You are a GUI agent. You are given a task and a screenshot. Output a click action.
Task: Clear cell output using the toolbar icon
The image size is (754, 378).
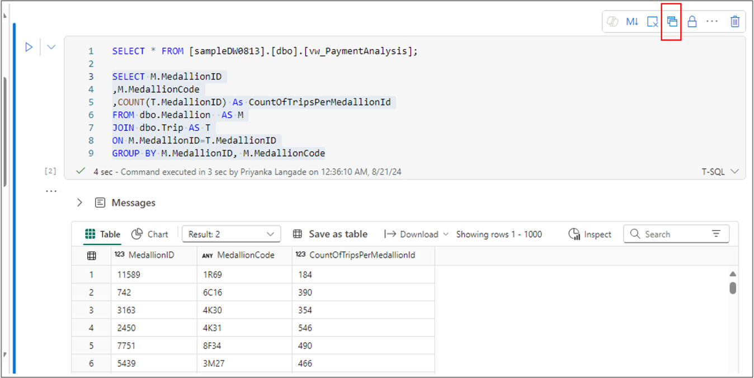coord(652,22)
